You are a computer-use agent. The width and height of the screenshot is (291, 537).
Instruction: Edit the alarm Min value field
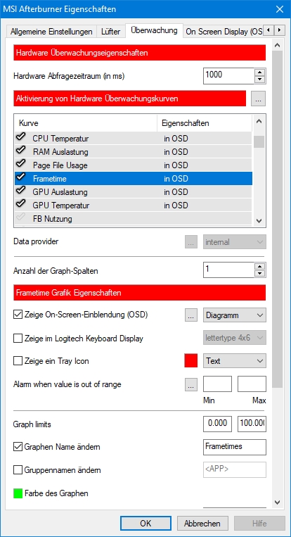point(217,384)
